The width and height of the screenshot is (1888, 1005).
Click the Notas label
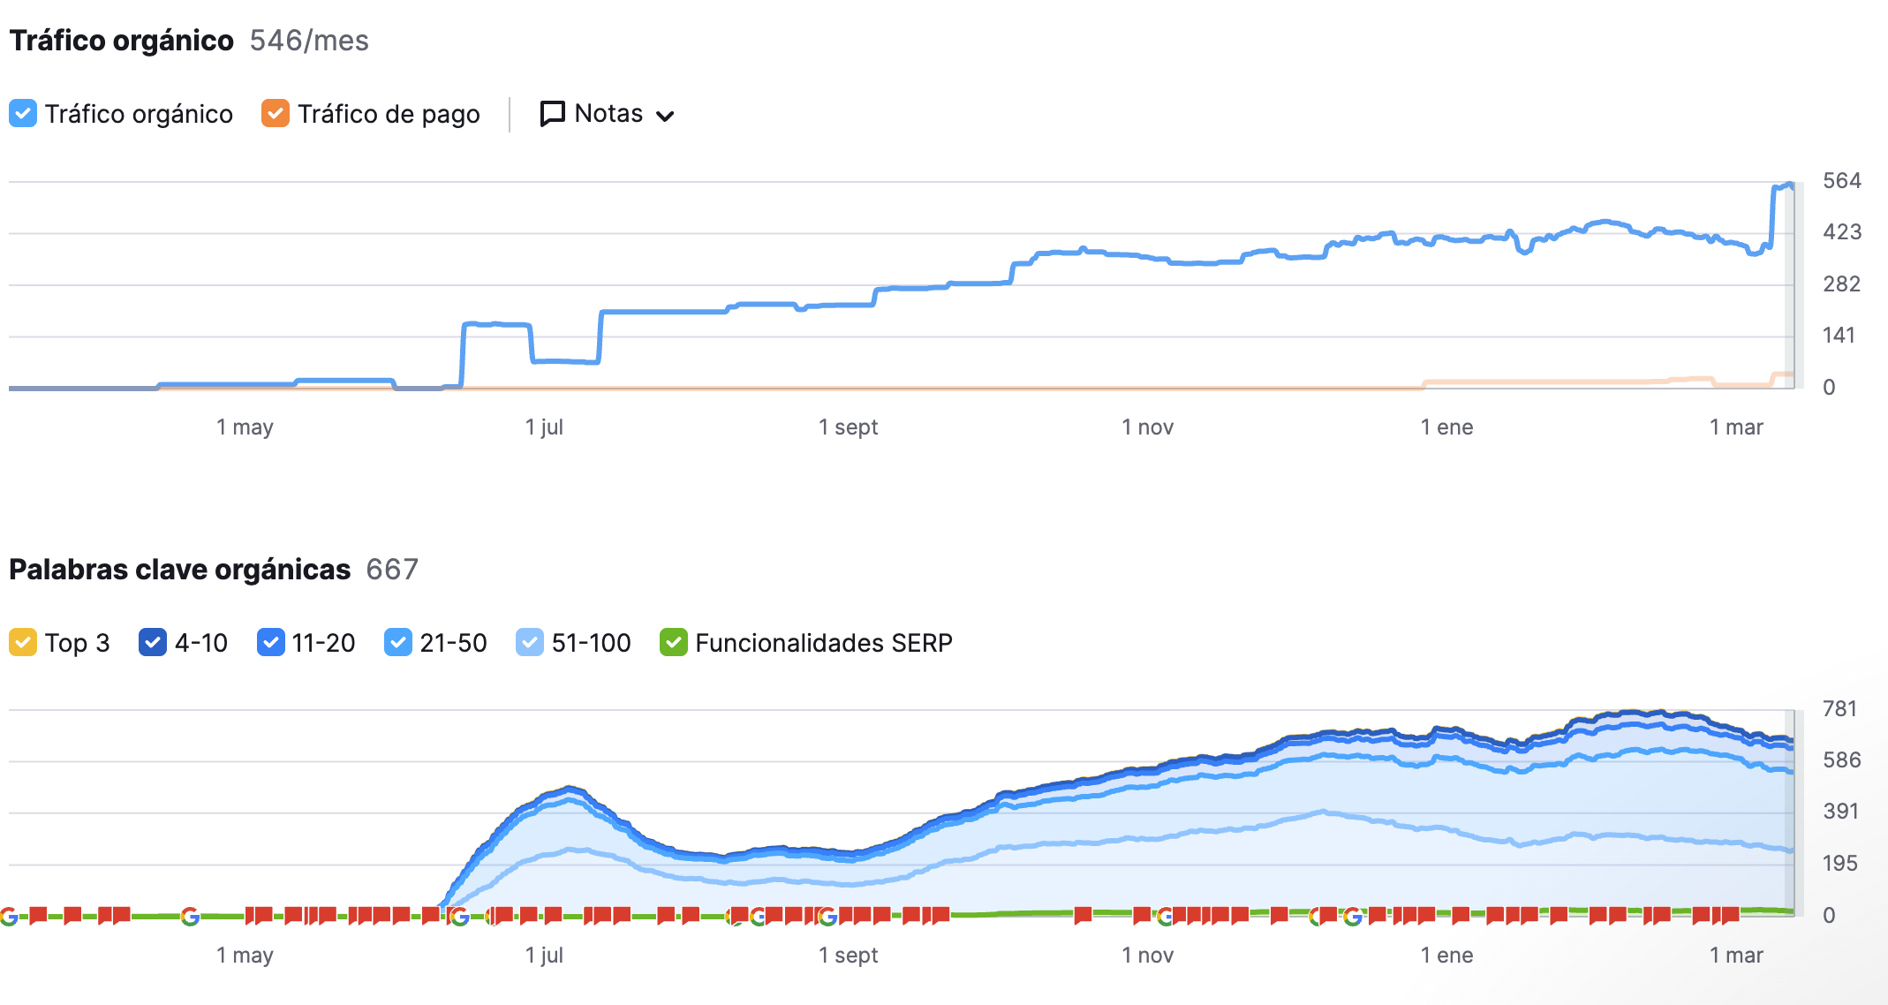click(x=608, y=114)
